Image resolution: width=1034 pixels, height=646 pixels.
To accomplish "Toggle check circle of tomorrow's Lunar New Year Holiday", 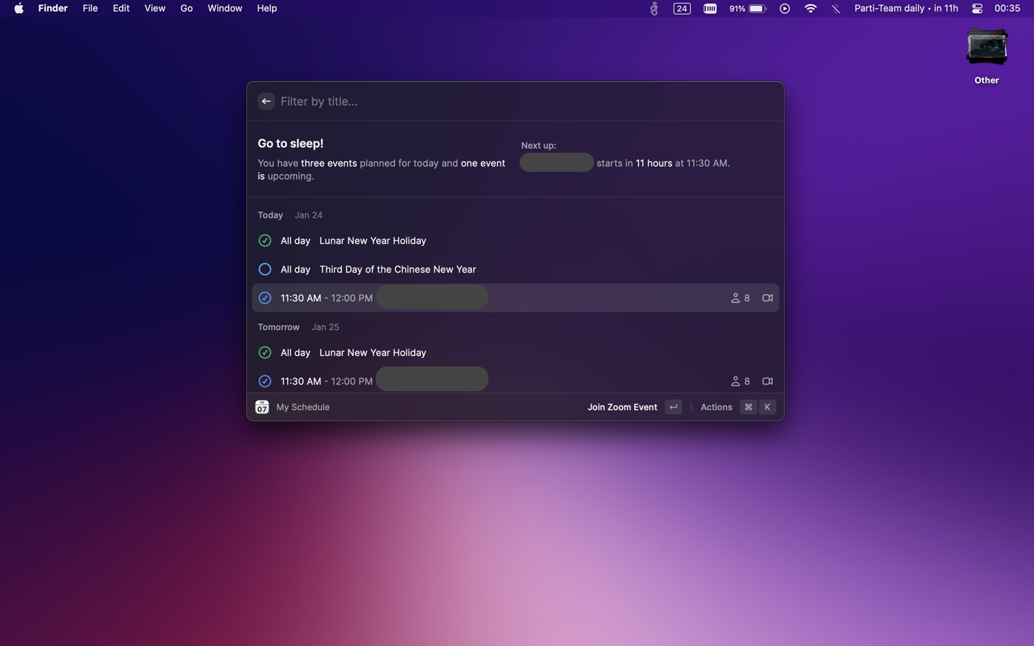I will pos(265,352).
